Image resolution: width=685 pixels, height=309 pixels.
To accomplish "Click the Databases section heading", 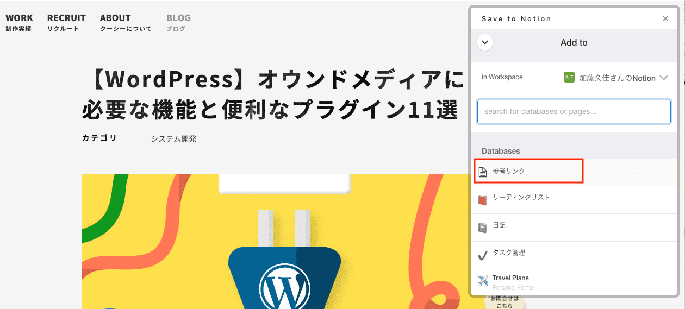I will (x=501, y=151).
